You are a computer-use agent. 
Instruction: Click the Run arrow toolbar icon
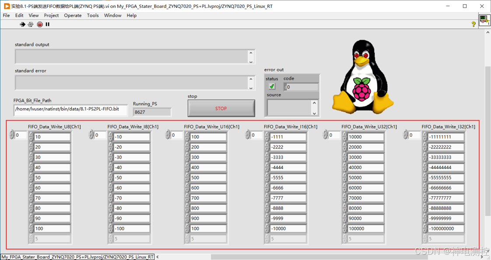(22, 24)
